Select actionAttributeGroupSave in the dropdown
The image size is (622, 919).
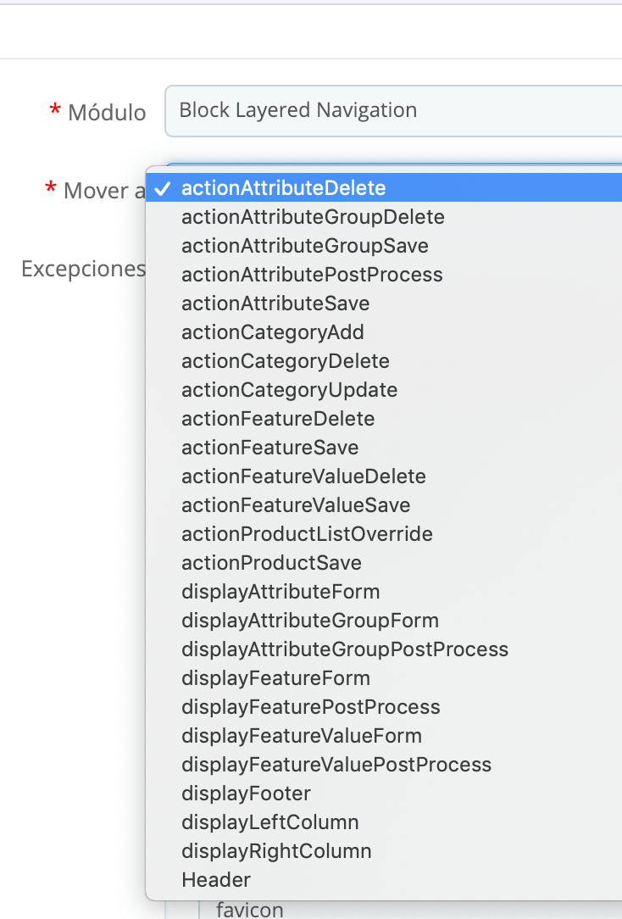(x=305, y=246)
